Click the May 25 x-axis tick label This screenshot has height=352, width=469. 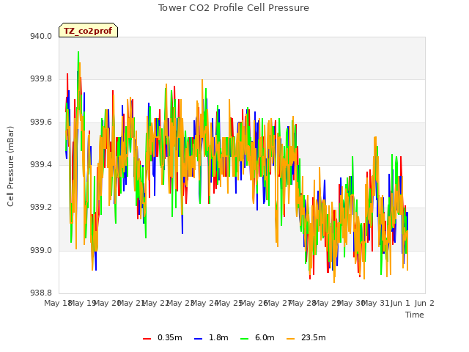(x=229, y=303)
